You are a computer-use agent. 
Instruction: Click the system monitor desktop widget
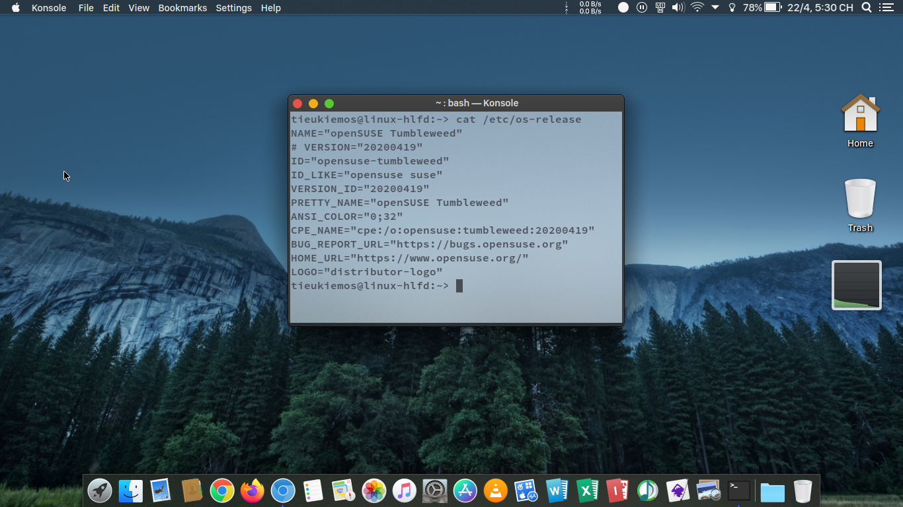[857, 285]
